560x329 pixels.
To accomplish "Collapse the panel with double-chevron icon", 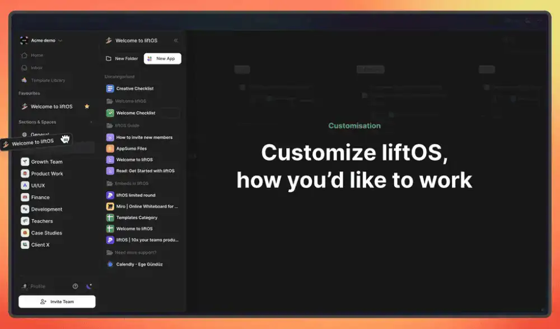I will tap(176, 40).
